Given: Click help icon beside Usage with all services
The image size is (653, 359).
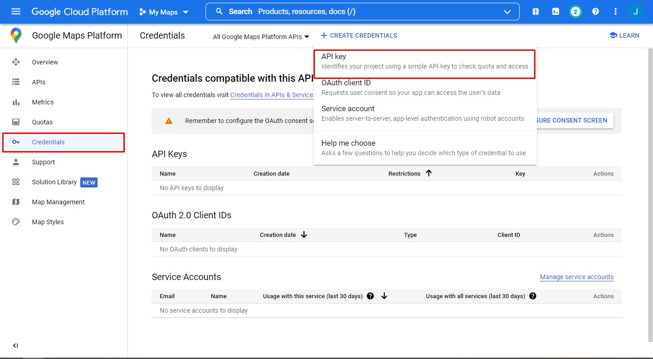Looking at the screenshot, I should [x=533, y=296].
